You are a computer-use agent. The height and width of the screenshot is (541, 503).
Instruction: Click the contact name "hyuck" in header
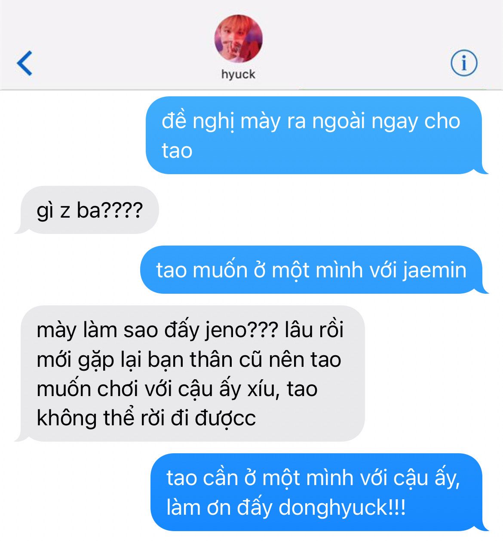pos(238,74)
